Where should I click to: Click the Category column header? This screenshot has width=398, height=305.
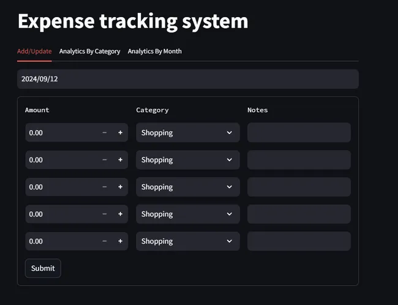pos(152,110)
